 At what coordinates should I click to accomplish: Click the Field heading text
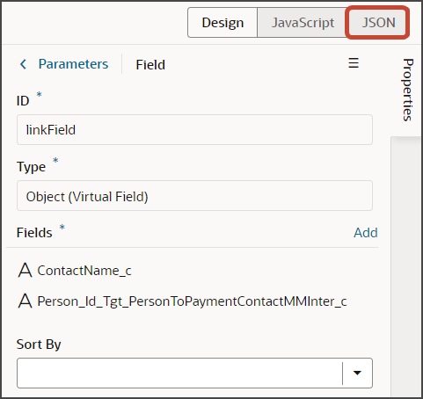(x=150, y=64)
